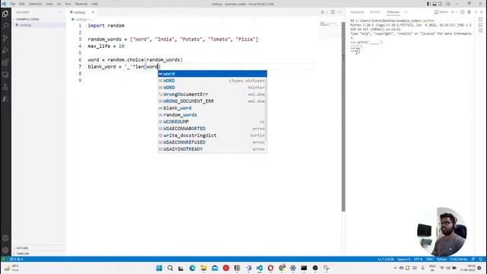The width and height of the screenshot is (487, 274).
Task: Open the Terminal menu
Action: 81,4
